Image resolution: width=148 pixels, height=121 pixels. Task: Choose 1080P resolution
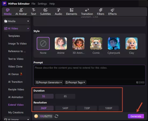109,108
